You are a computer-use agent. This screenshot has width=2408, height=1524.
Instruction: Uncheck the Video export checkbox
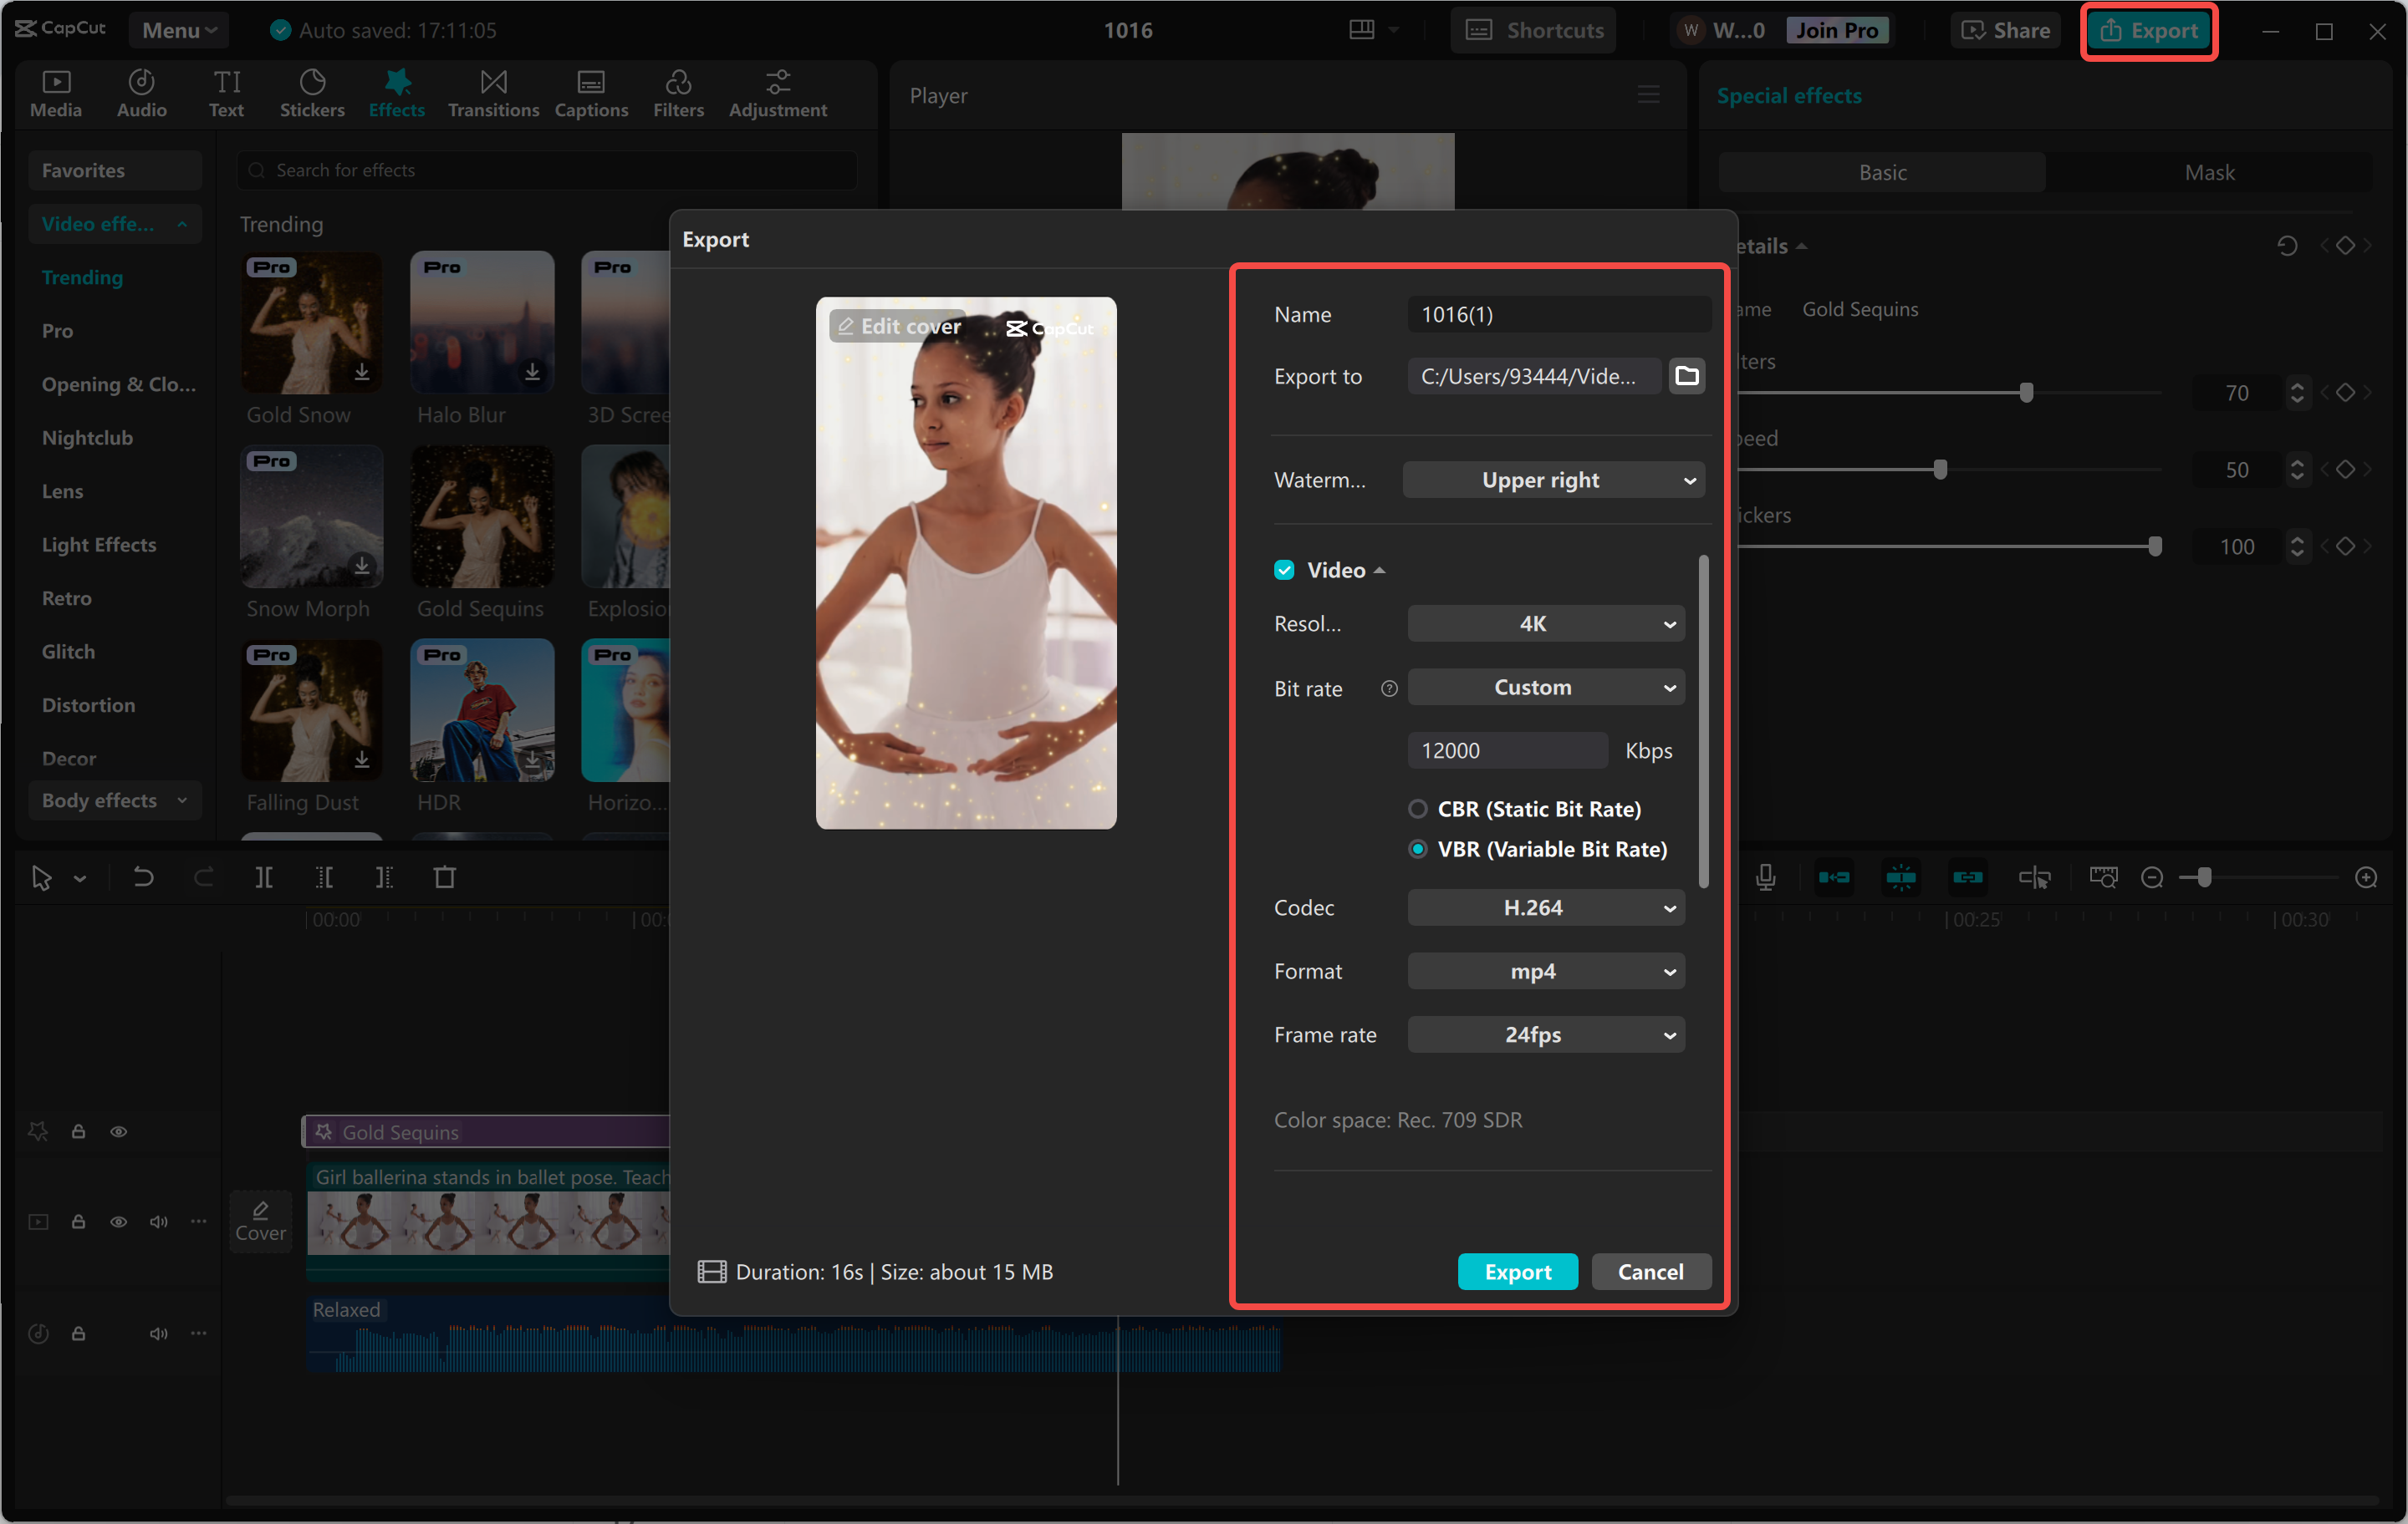point(1284,569)
